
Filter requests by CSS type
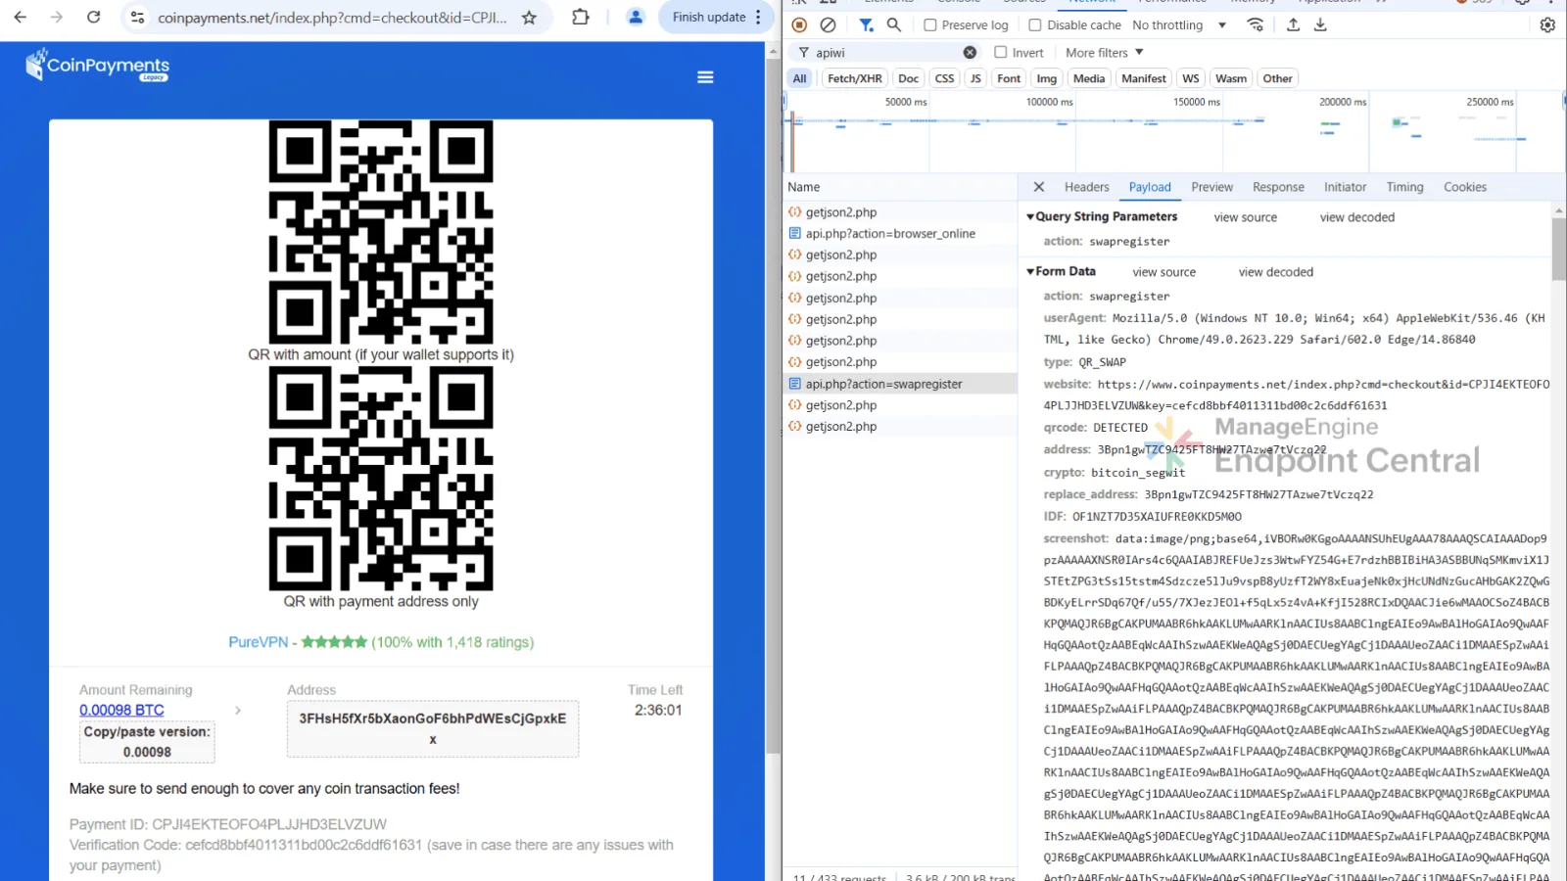pyautogui.click(x=945, y=78)
